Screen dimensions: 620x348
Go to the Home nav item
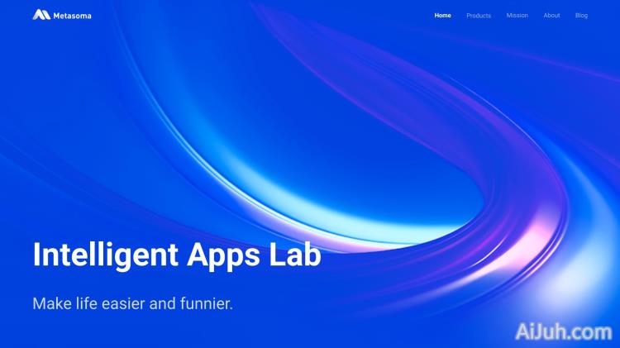442,15
